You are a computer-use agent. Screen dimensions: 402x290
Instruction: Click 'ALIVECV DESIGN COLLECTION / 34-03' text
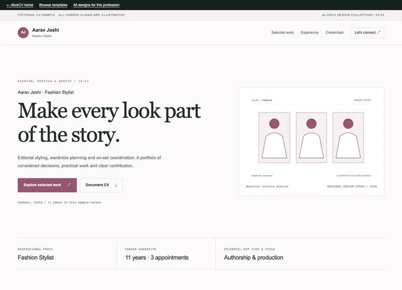[353, 15]
